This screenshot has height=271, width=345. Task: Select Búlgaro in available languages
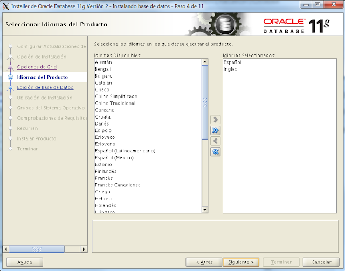(x=148, y=76)
